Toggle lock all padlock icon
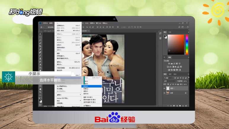The width and height of the screenshot is (229, 129). tap(178, 85)
